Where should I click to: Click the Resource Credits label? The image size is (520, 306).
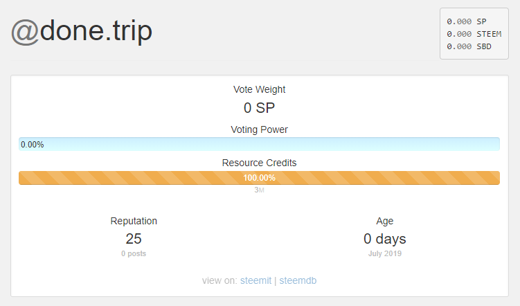tap(259, 163)
